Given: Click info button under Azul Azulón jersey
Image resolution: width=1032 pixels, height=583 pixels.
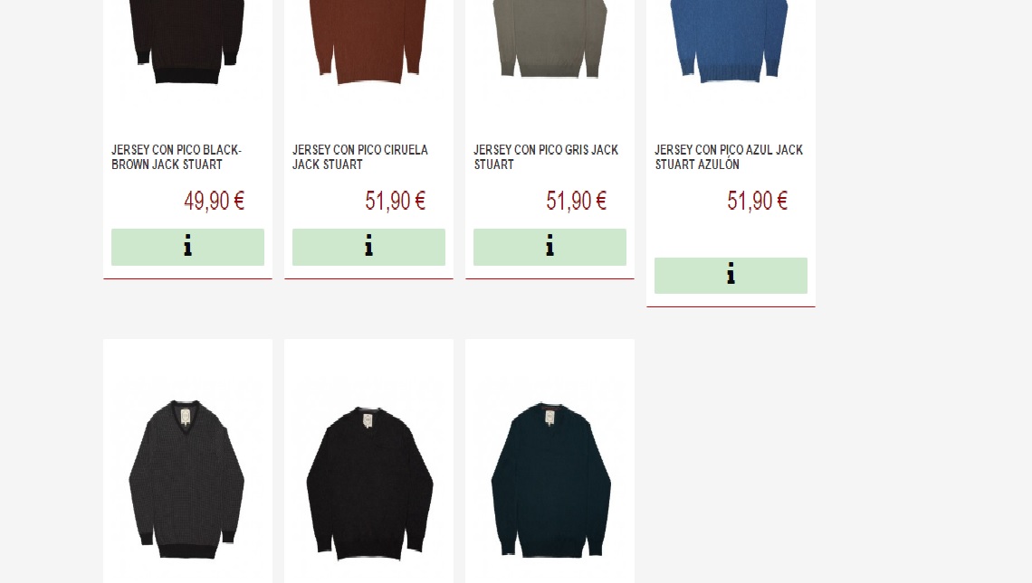Looking at the screenshot, I should click(731, 276).
